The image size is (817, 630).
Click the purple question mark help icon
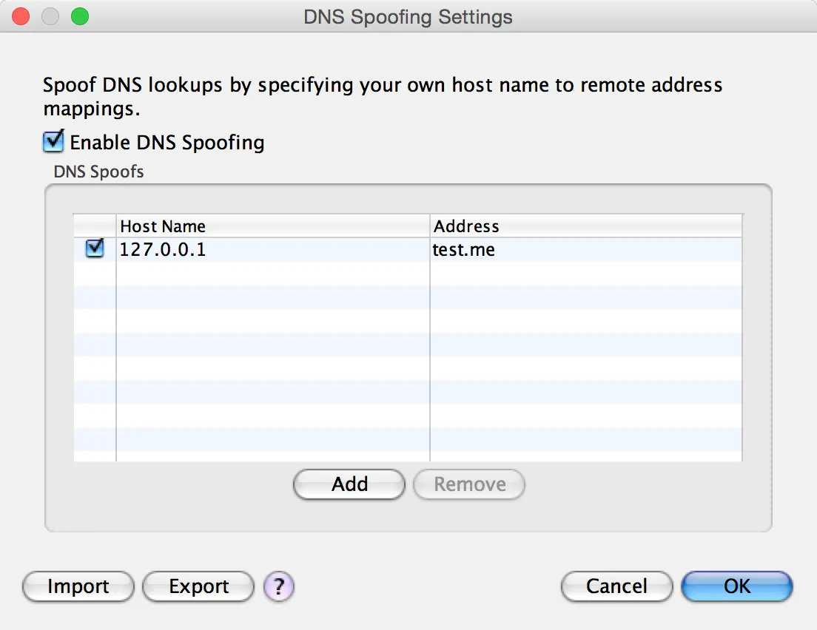point(279,586)
